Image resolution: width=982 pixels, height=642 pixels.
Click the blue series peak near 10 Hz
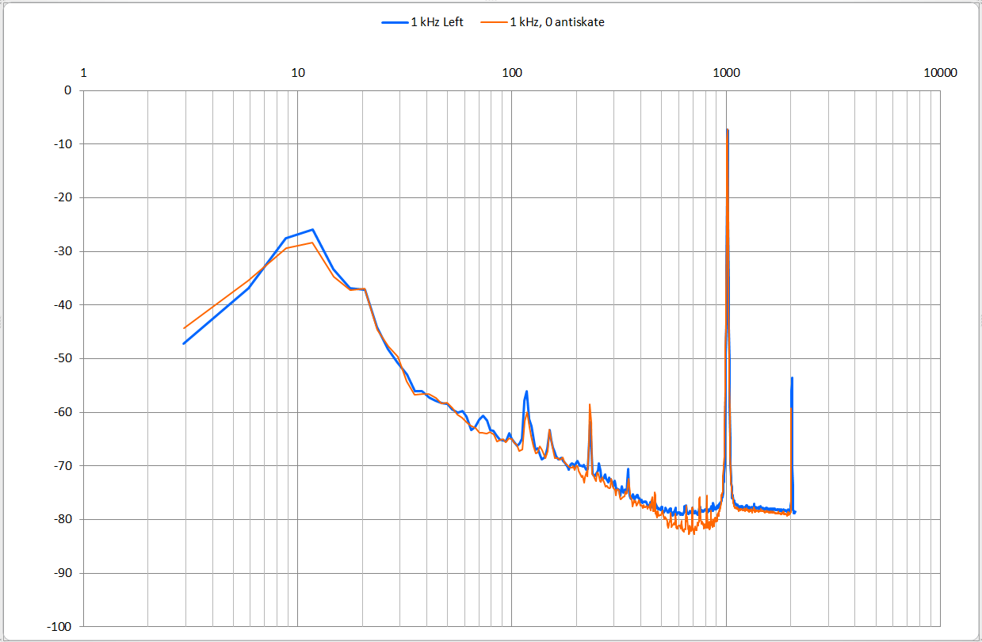[x=313, y=230]
